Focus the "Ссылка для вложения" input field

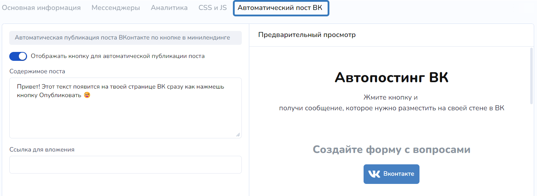click(125, 165)
